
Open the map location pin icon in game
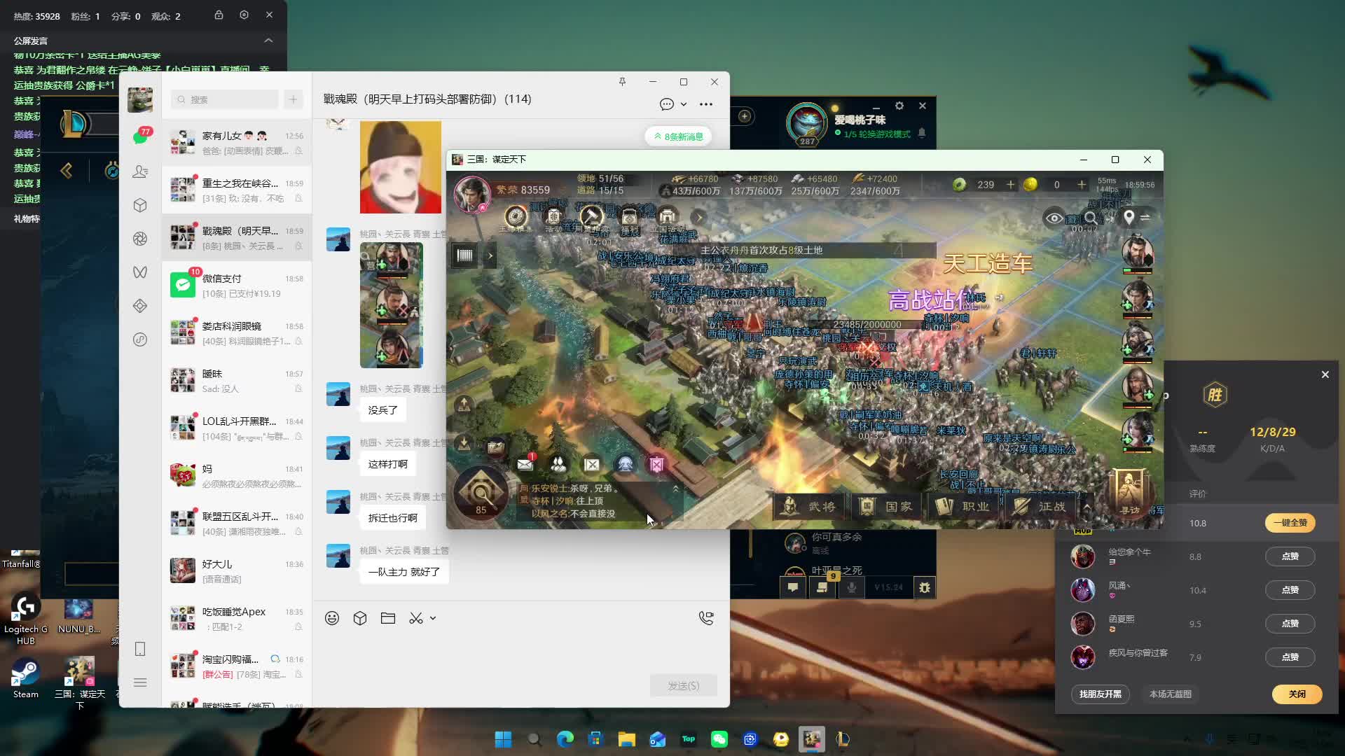(1129, 218)
